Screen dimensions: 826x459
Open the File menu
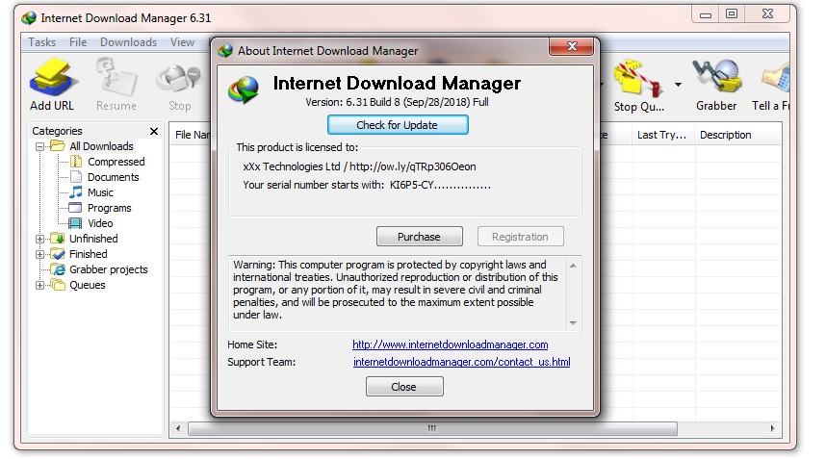(x=78, y=42)
